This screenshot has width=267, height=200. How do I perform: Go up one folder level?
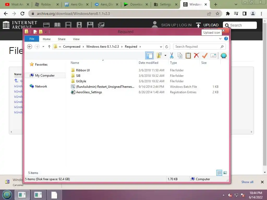49,47
